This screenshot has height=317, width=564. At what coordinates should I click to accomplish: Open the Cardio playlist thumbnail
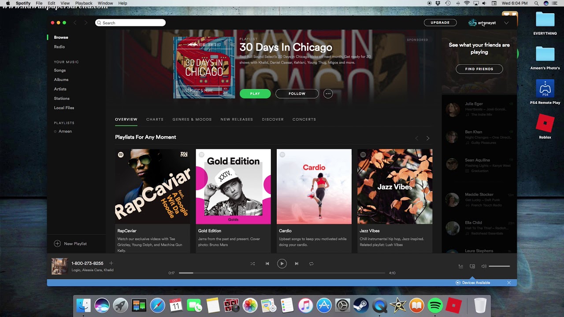314,186
